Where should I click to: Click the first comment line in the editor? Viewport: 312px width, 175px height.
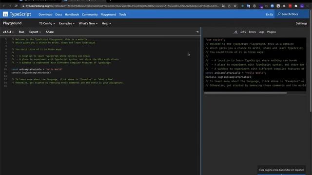click(x=49, y=39)
